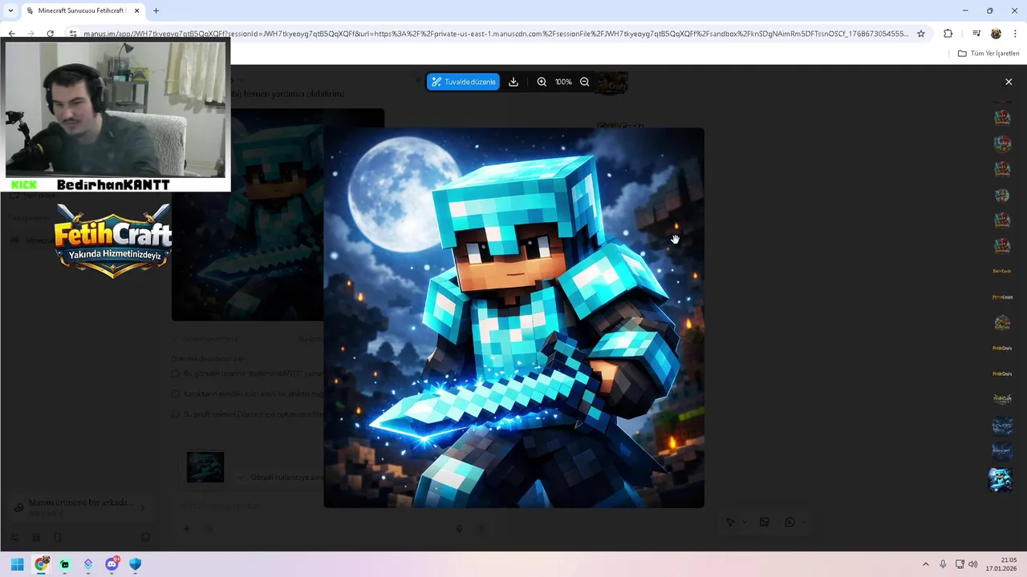The width and height of the screenshot is (1027, 577).
Task: Go back in browser history
Action: (11, 34)
